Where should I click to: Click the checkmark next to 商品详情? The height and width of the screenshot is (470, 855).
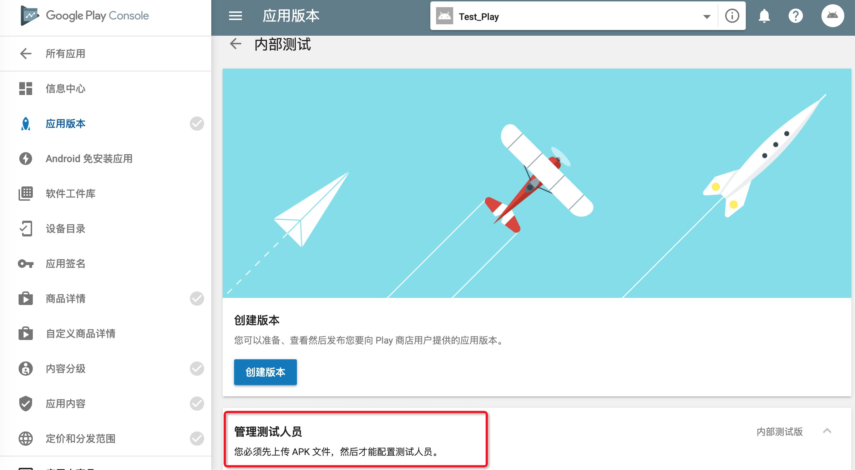click(x=197, y=299)
